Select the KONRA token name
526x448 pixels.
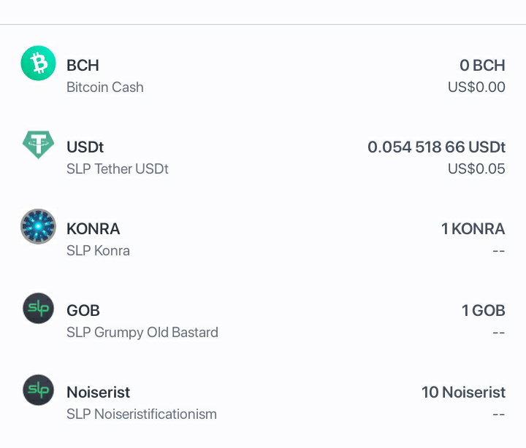(94, 229)
